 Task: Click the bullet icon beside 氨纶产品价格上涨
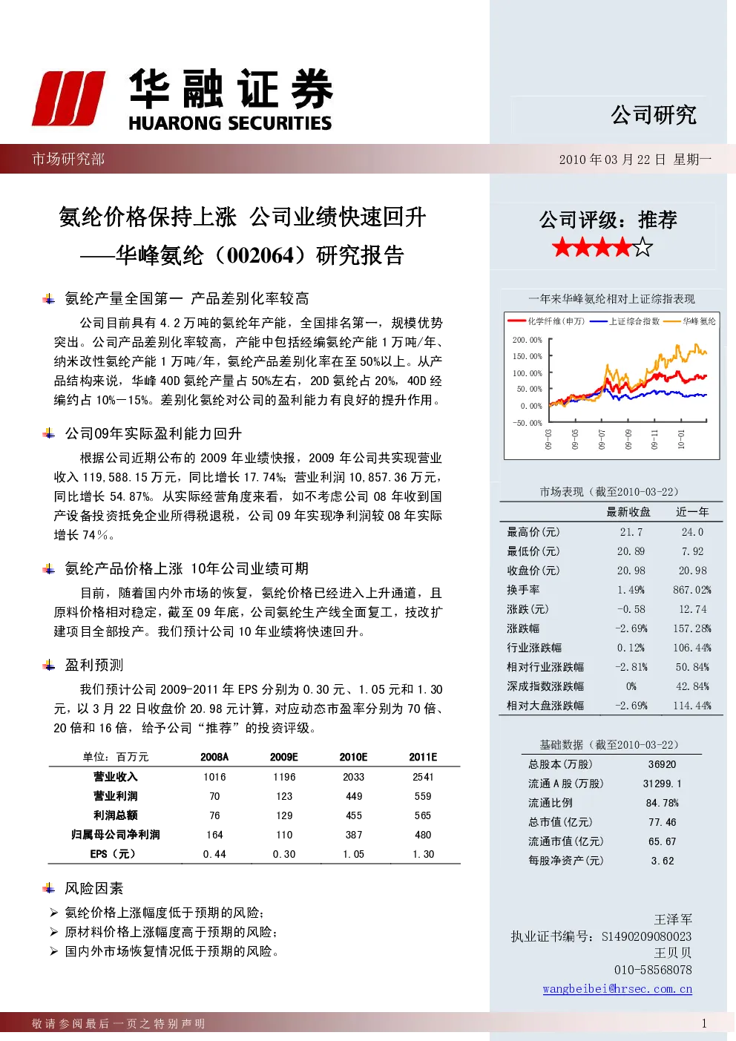pos(49,568)
